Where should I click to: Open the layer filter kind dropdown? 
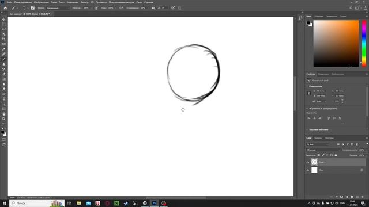coord(317,144)
